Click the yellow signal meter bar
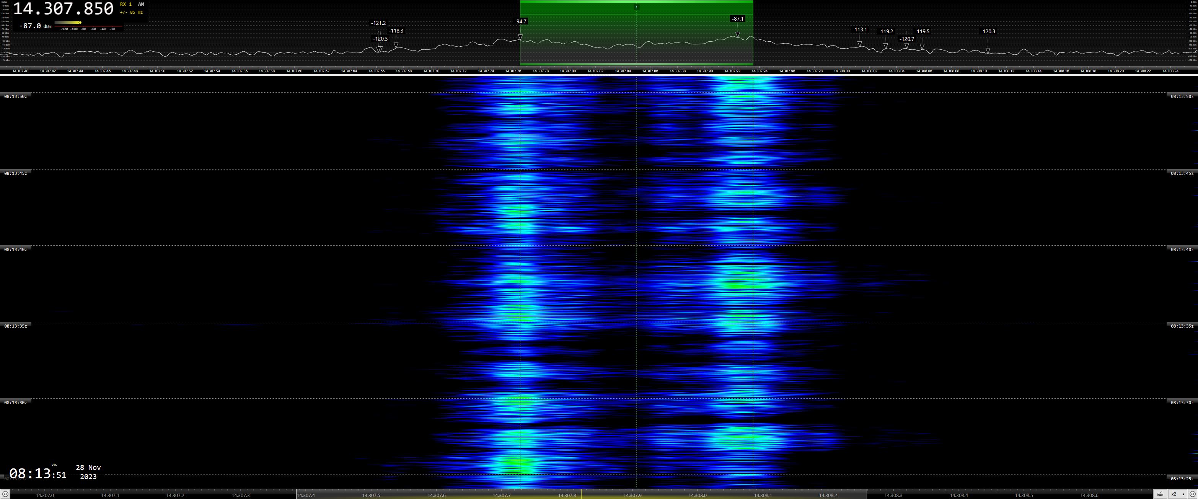The image size is (1198, 499). 68,22
